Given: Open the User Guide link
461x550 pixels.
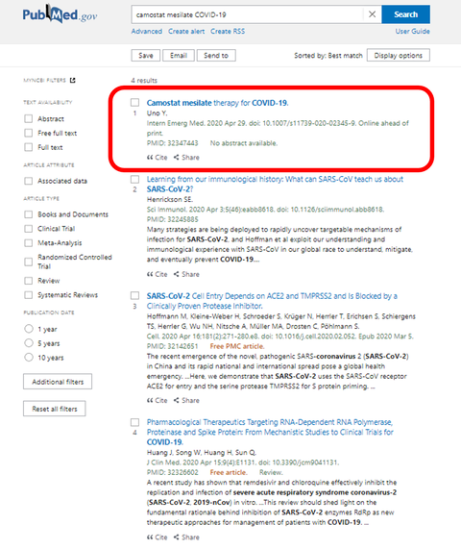Looking at the screenshot, I should (x=413, y=31).
